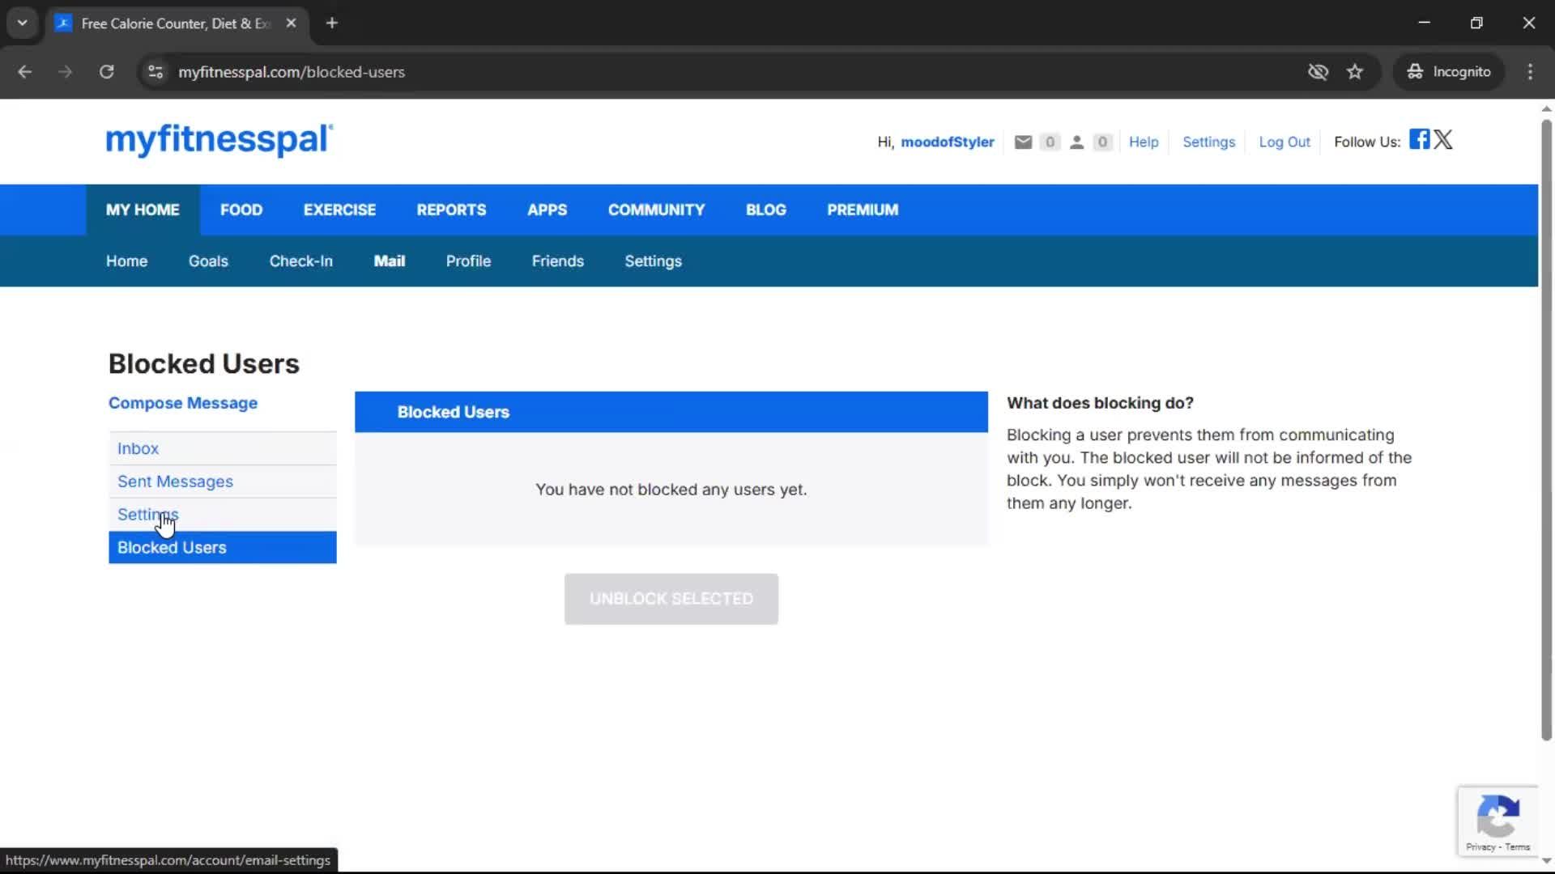Image resolution: width=1555 pixels, height=874 pixels.
Task: Click the page vertical scrollbar
Action: click(x=1546, y=429)
